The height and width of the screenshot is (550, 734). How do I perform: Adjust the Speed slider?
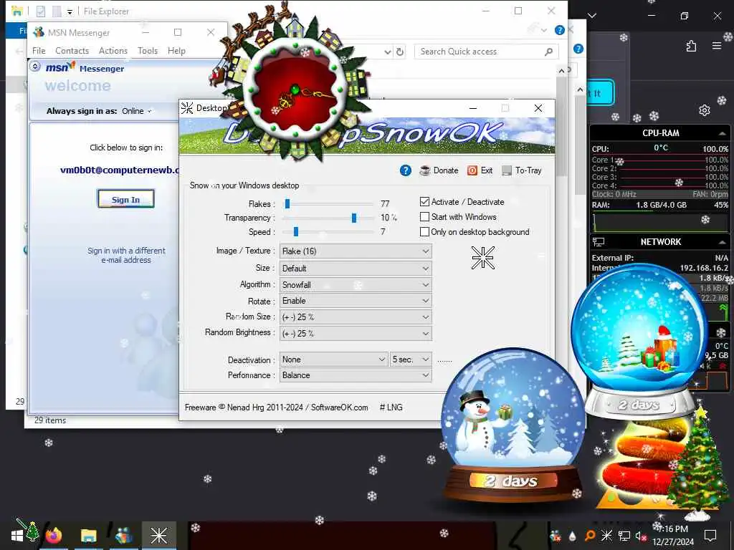(x=296, y=232)
